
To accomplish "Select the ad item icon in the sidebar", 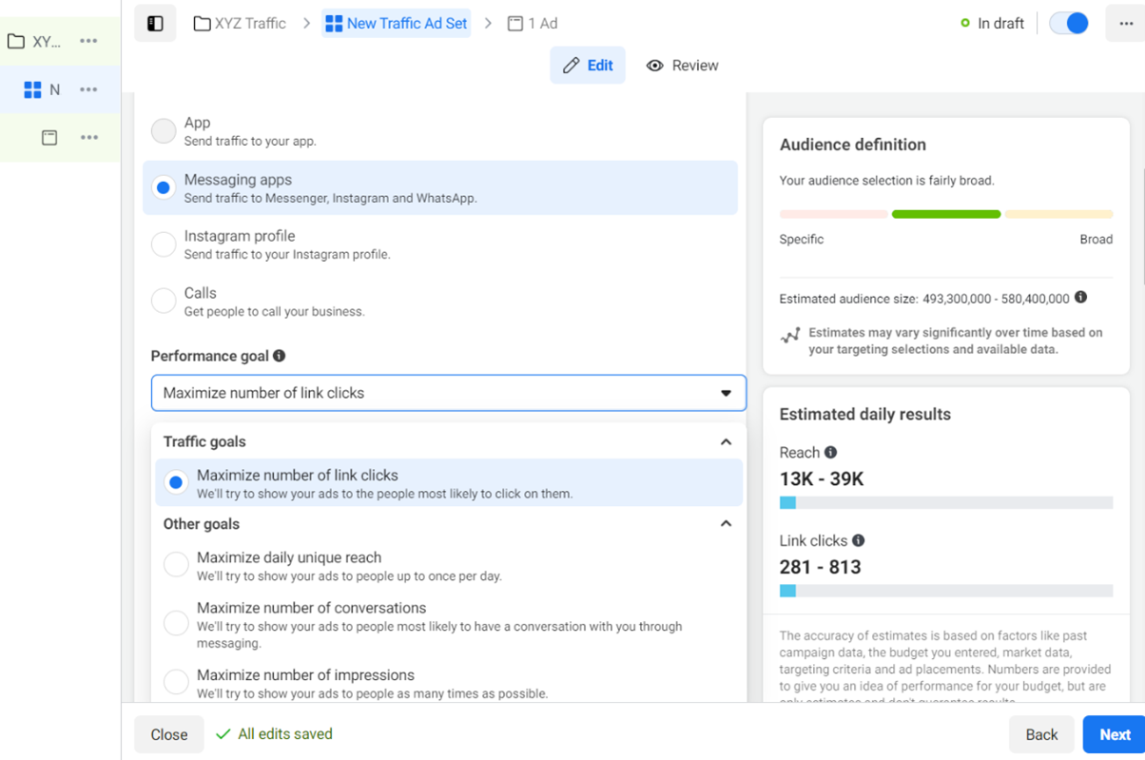I will click(49, 138).
